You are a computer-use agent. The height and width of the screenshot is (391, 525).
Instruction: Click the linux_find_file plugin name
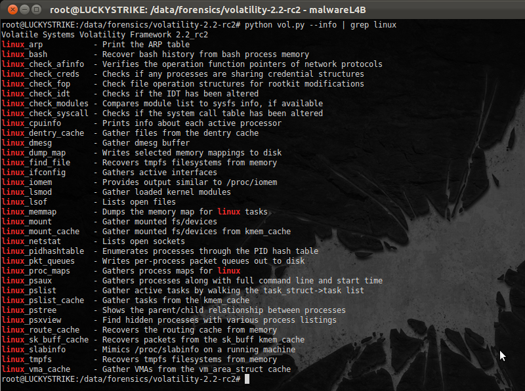[36, 162]
